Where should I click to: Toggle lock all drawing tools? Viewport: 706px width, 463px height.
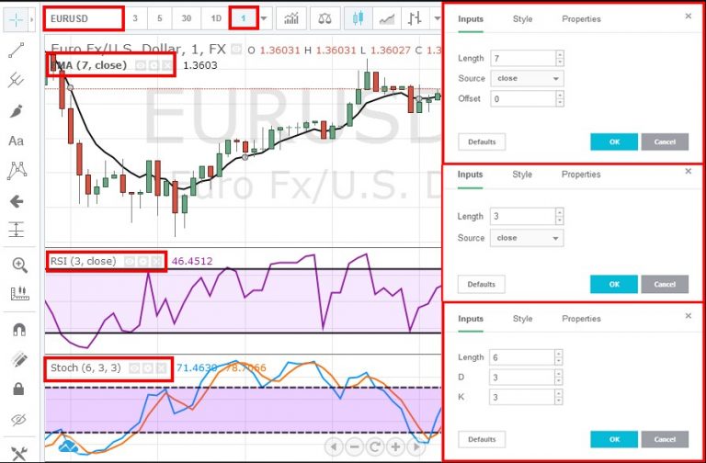coord(18,389)
